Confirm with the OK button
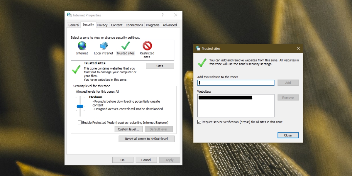 123,160
